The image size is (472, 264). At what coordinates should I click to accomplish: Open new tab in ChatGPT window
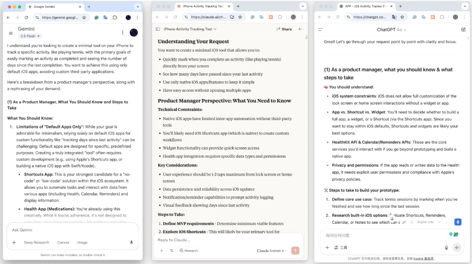click(400, 6)
